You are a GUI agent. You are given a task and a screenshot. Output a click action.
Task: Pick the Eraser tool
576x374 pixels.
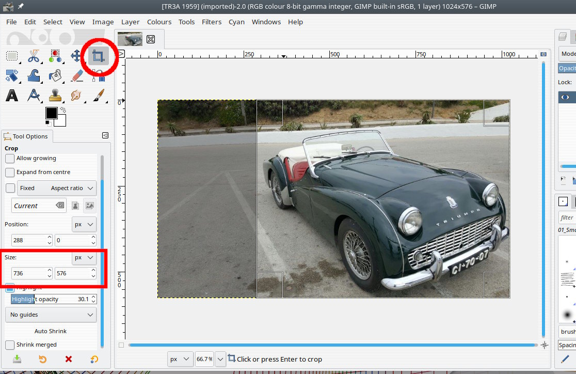pos(77,76)
